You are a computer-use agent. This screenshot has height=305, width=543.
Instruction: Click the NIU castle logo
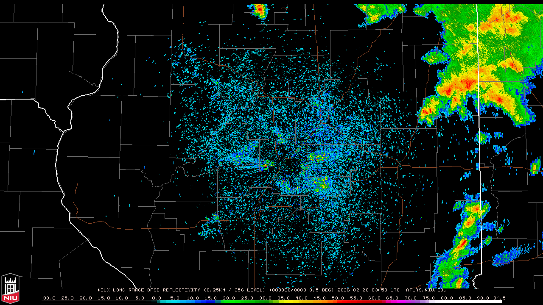(10, 288)
